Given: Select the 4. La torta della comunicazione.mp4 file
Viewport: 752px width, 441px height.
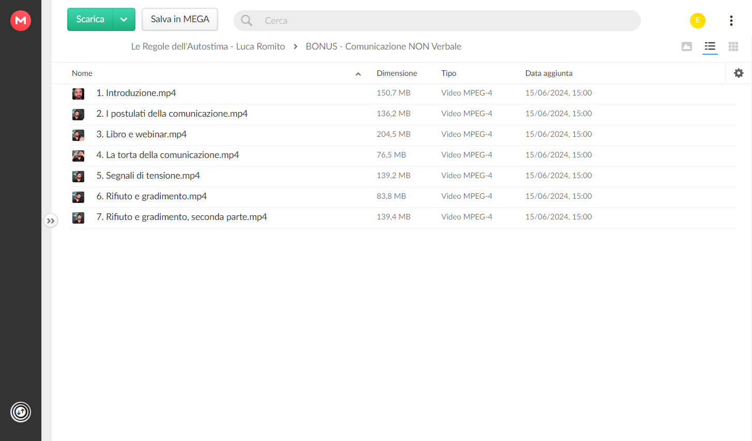Looking at the screenshot, I should coord(402,155).
